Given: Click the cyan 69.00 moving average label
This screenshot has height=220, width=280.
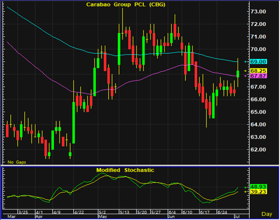Looking at the screenshot, I should click(258, 62).
